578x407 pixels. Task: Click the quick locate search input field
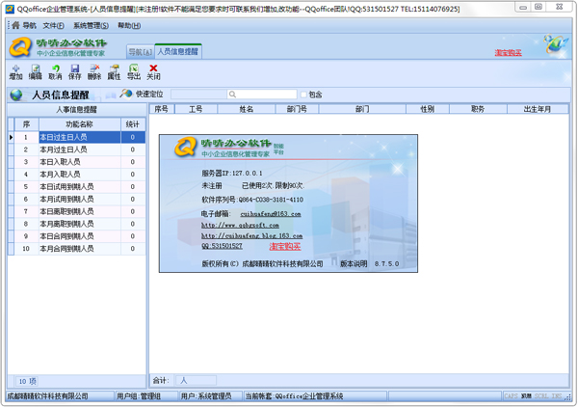tap(262, 95)
